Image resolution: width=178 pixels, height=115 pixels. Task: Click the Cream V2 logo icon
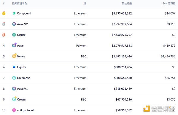[x=14, y=78]
